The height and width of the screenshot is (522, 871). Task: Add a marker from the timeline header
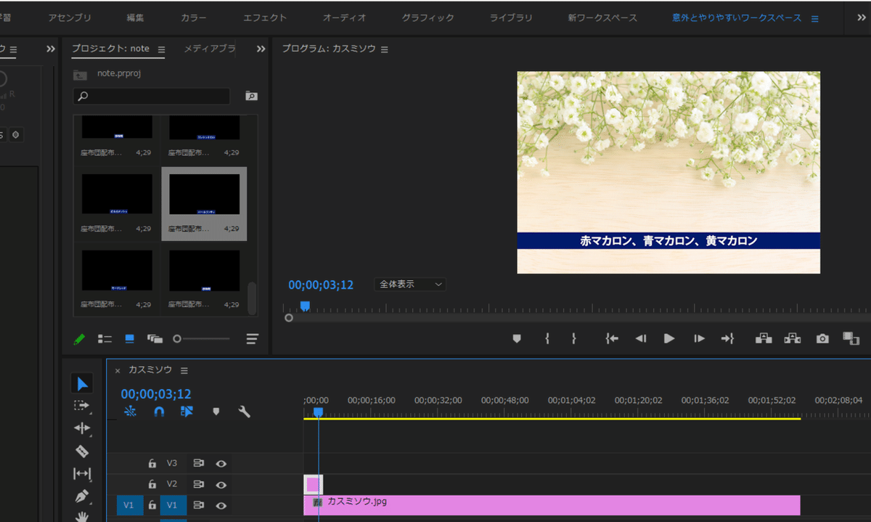(216, 412)
